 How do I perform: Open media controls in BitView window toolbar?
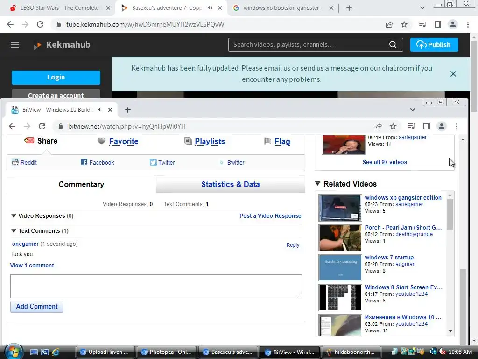pyautogui.click(x=411, y=126)
